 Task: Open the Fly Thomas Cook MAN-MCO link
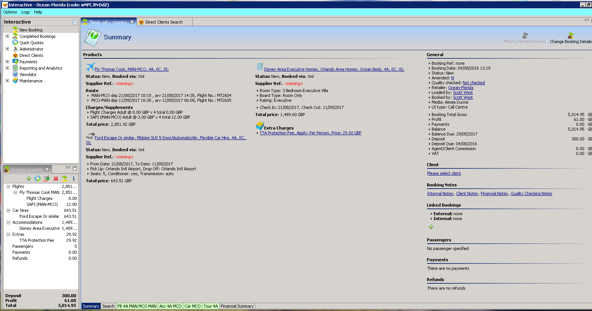[132, 69]
